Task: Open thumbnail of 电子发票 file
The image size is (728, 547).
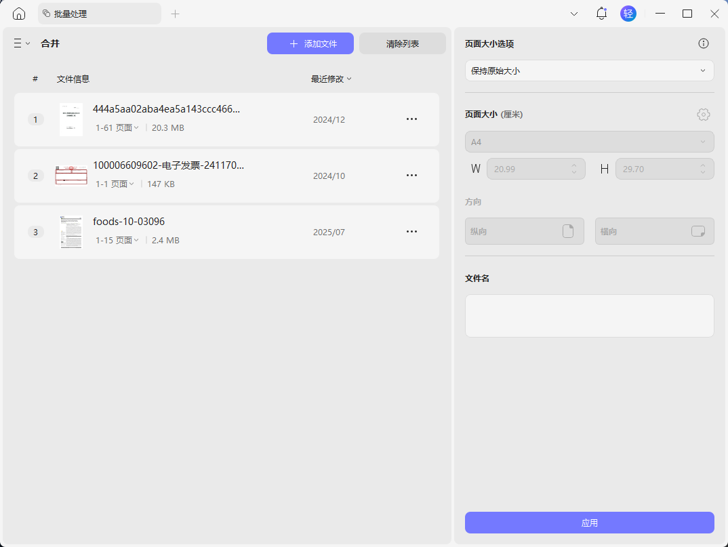Action: [x=71, y=176]
